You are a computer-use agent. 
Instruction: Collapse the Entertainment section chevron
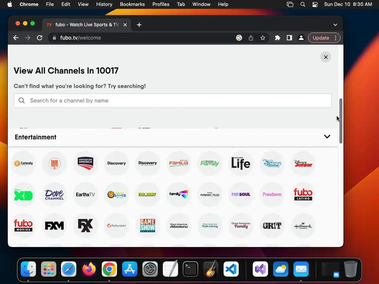(327, 137)
